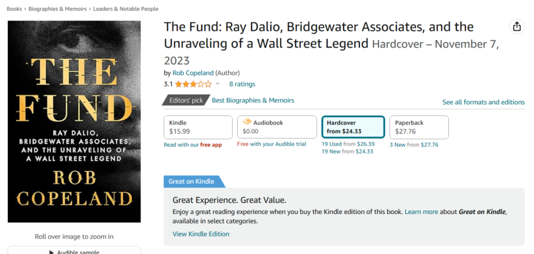534x254 pixels.
Task: Click the 3 New from $27.76 offer
Action: [414, 145]
